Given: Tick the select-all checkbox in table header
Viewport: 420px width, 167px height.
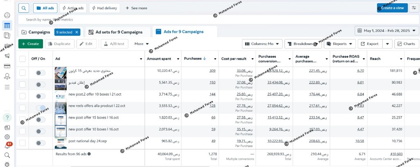Looking at the screenshot, I should [x=23, y=59].
